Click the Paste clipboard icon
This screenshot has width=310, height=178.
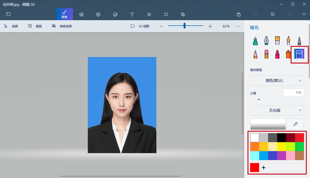239,15
